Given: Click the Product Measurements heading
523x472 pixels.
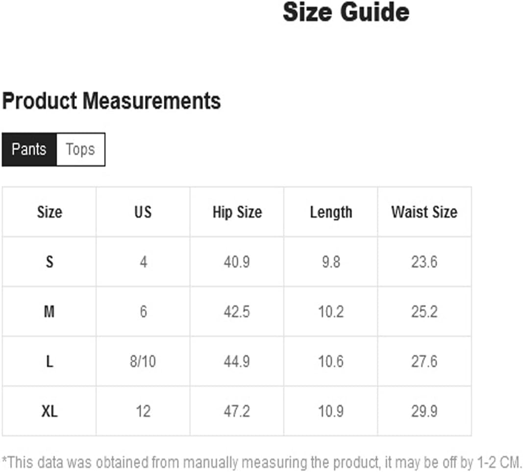Looking at the screenshot, I should pyautogui.click(x=111, y=101).
